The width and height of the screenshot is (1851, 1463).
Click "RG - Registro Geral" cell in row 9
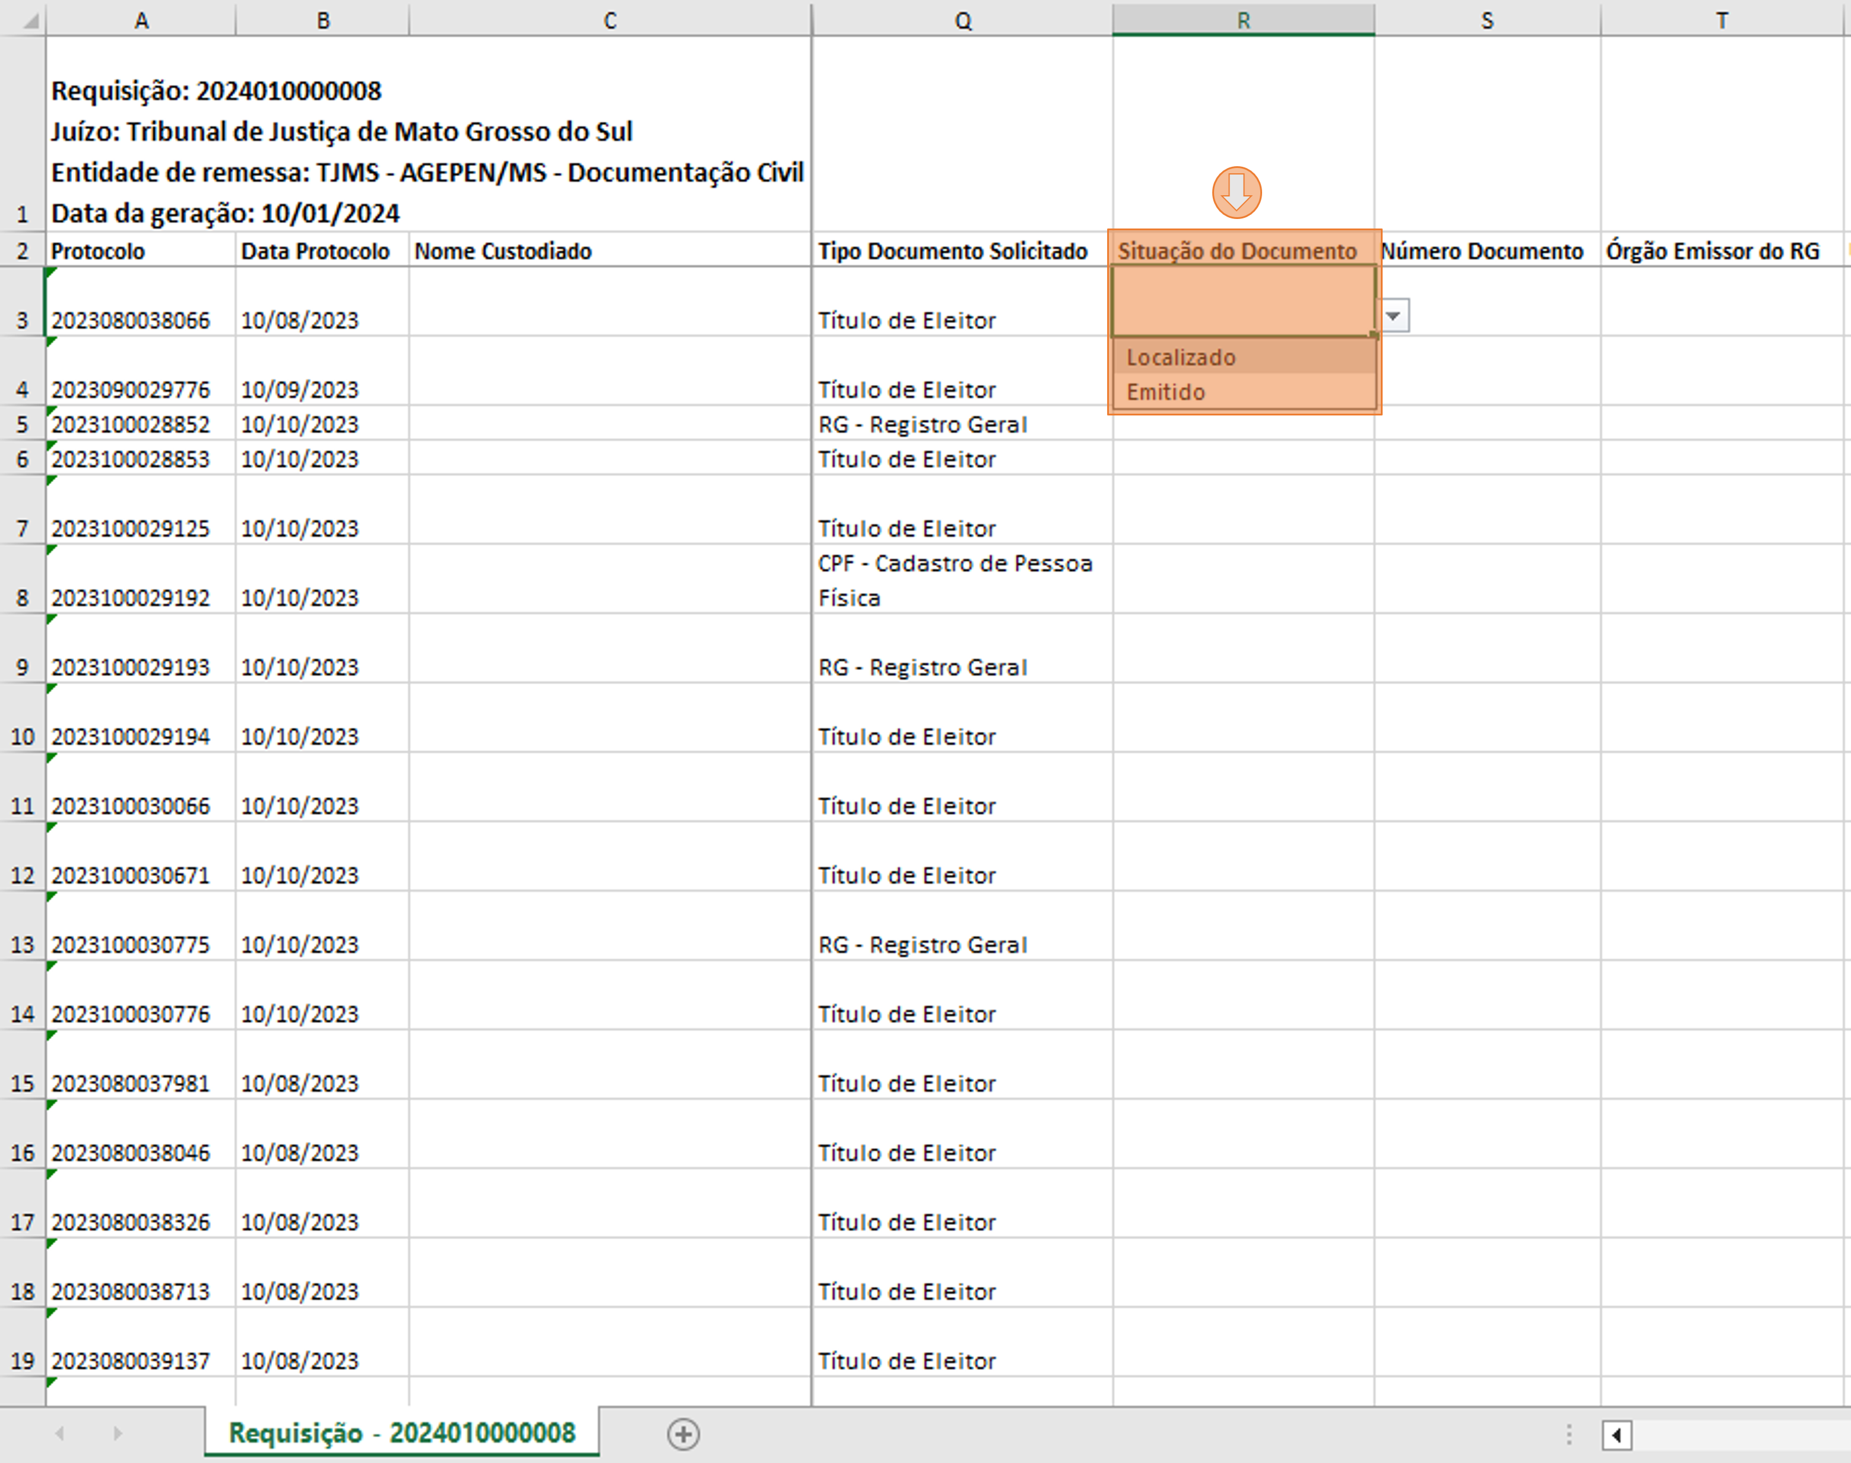pyautogui.click(x=963, y=649)
